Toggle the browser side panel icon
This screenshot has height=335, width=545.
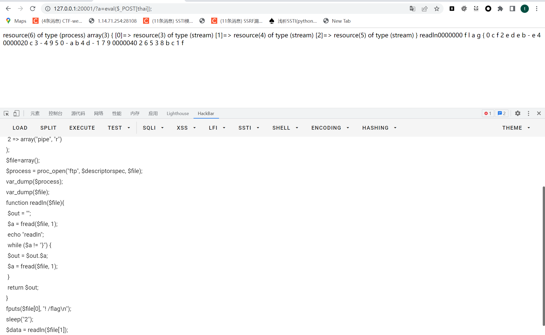512,9
